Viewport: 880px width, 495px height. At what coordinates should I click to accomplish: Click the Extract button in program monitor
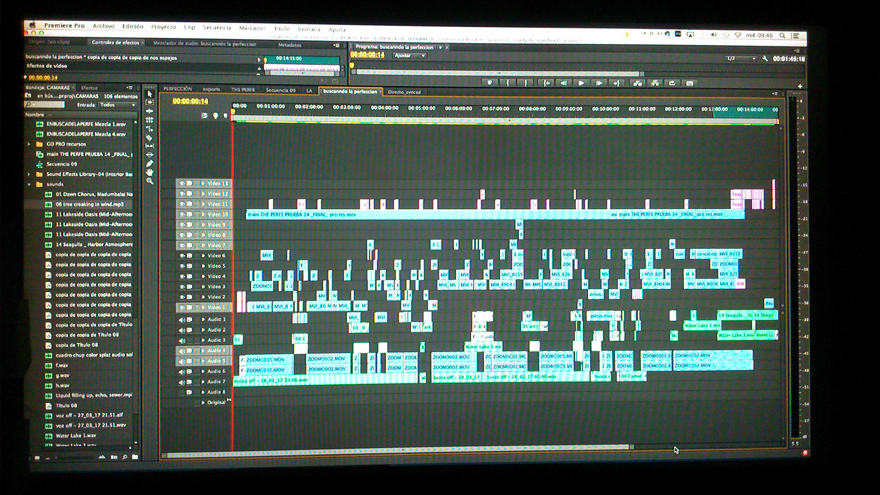click(655, 83)
